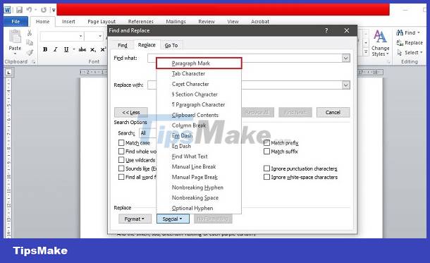This screenshot has height=263, width=430.
Task: Choose Tab Character from Special menu
Action: [x=199, y=74]
